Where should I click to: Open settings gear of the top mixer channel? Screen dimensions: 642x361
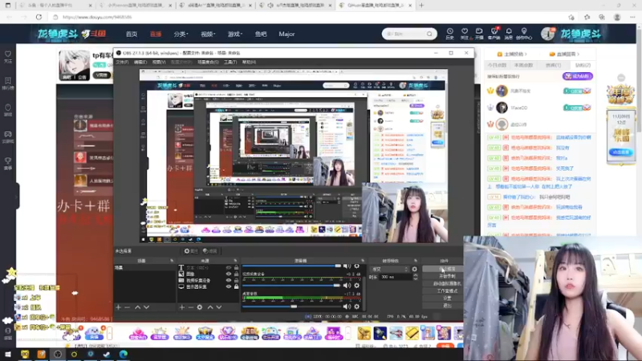click(x=356, y=266)
